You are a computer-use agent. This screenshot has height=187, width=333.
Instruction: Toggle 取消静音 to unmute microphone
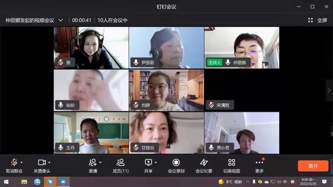[x=14, y=162]
